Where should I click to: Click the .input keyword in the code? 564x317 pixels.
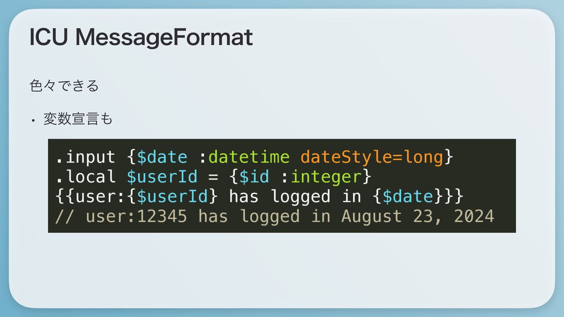85,157
